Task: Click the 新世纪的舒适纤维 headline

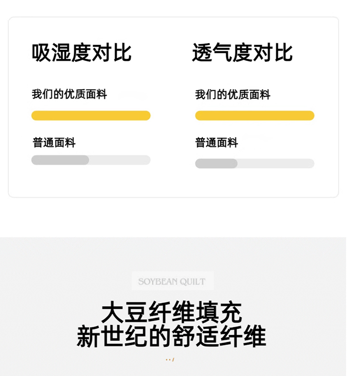Action: click(x=172, y=337)
